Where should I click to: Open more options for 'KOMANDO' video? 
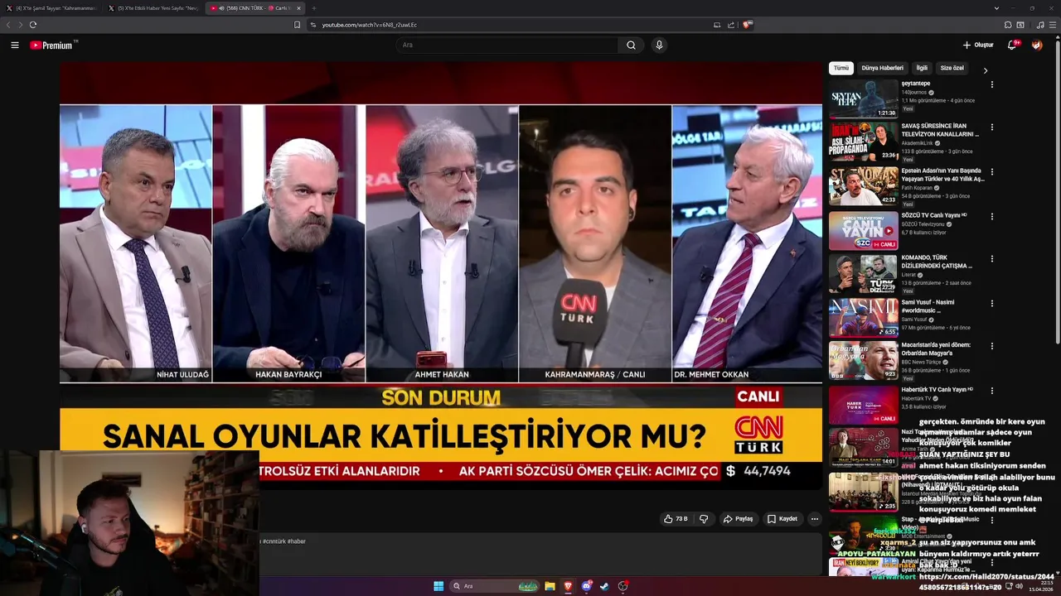pyautogui.click(x=991, y=258)
